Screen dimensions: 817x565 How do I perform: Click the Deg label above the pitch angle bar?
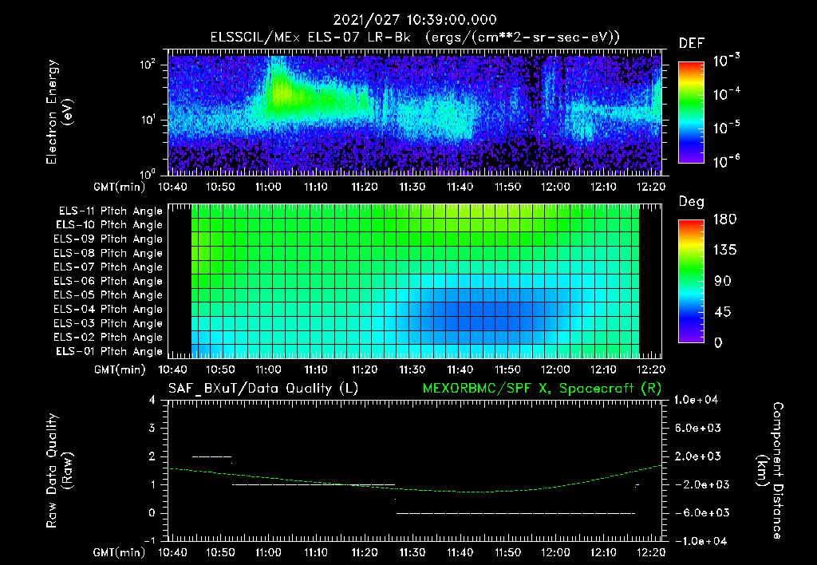(692, 202)
